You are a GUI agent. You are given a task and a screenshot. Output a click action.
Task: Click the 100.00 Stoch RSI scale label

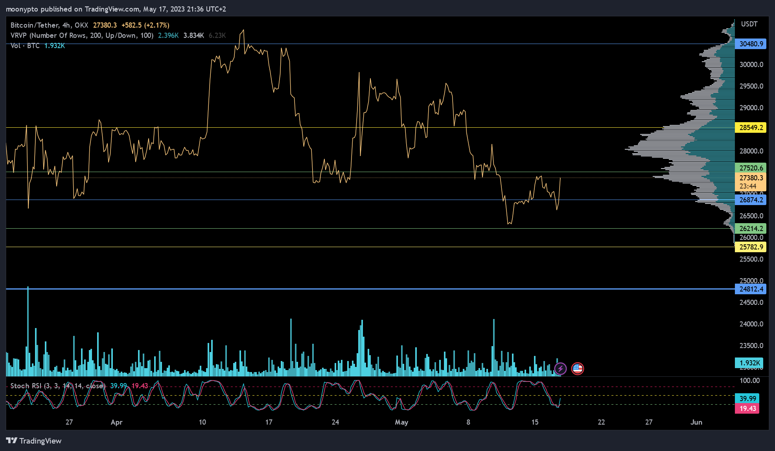pyautogui.click(x=750, y=381)
